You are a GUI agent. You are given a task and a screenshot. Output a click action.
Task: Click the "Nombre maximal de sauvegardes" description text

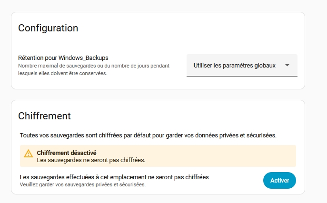tap(93, 66)
